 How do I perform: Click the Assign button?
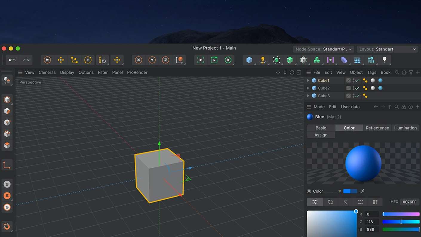[321, 135]
